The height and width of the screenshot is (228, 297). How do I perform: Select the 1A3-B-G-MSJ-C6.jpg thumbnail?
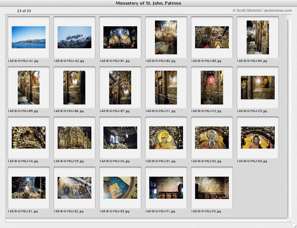[120, 137]
